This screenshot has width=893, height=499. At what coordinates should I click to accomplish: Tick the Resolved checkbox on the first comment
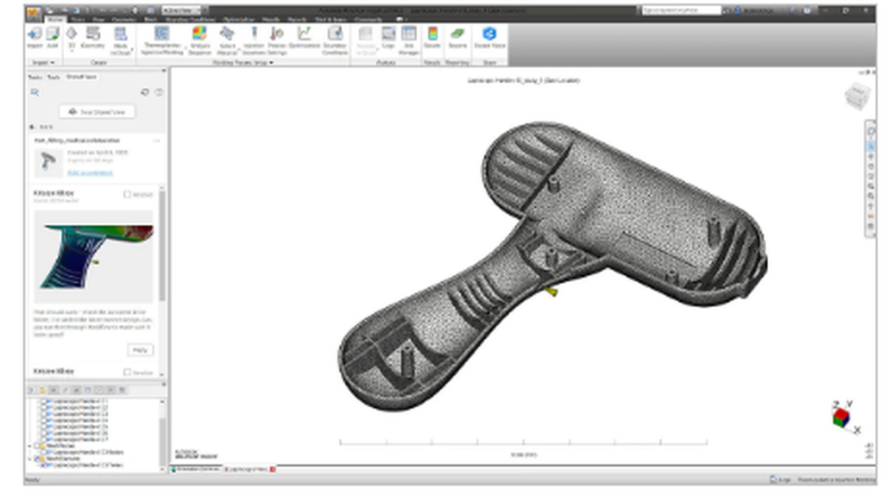coord(127,195)
